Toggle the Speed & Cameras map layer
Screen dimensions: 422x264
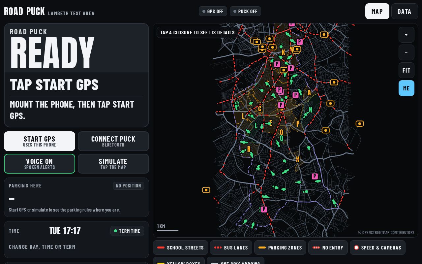pos(377,247)
